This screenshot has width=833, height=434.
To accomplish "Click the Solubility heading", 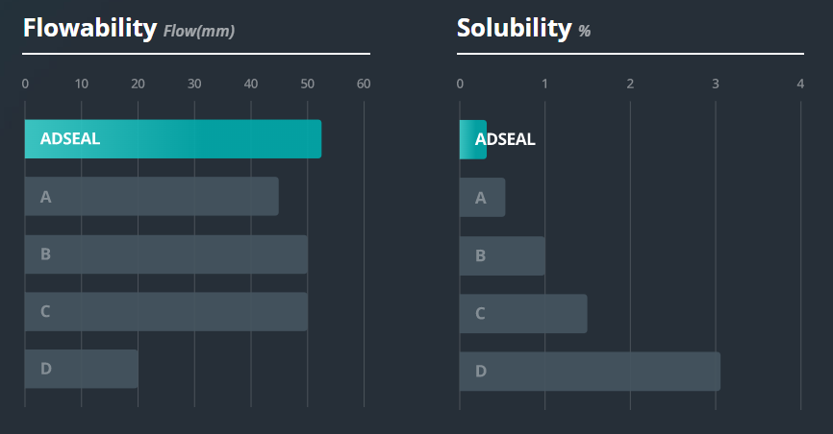I will tap(514, 28).
